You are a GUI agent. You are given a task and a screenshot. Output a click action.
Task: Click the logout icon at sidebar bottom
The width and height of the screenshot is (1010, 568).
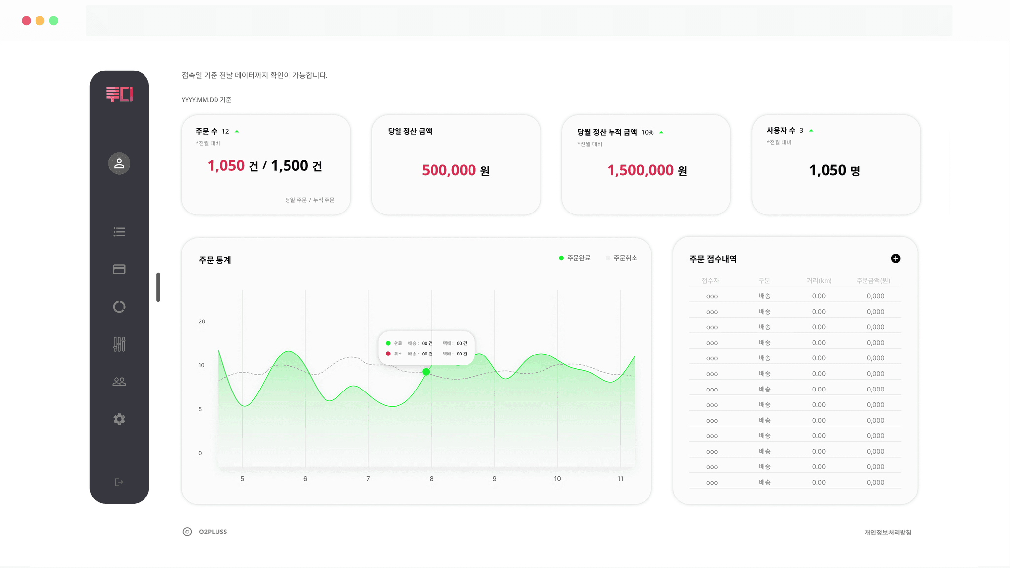[119, 482]
